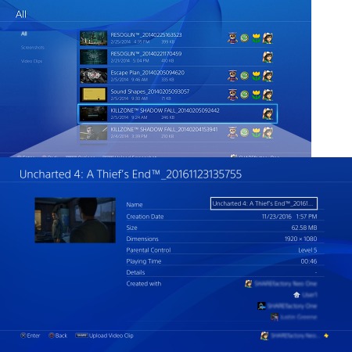Viewport: 352px width, 352px height.
Task: Open the highlighted KILLZONE SHADOW FALL_20140205092442 thumbnail
Action: click(93, 113)
